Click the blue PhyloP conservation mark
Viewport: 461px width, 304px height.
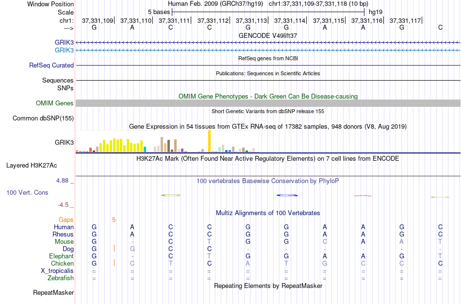tap(287, 195)
